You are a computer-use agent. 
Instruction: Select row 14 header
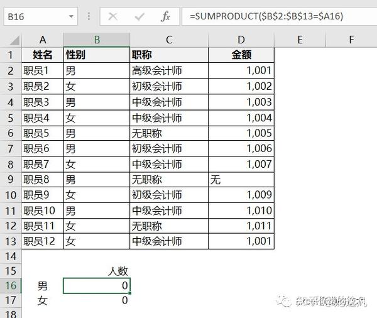coord(11,256)
